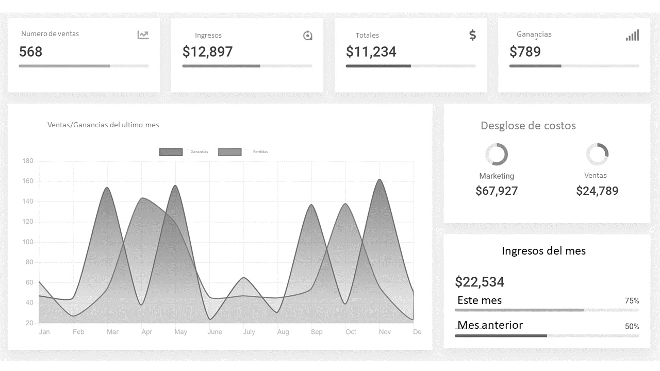Viewport: 660px width, 371px height.
Task: Click the Ingresos del mes heading
Action: (543, 251)
